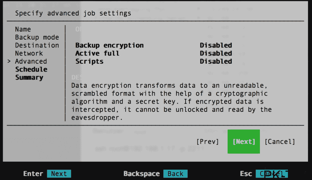Jump to the Destination step
Image resolution: width=312 pixels, height=180 pixels.
[x=37, y=45]
